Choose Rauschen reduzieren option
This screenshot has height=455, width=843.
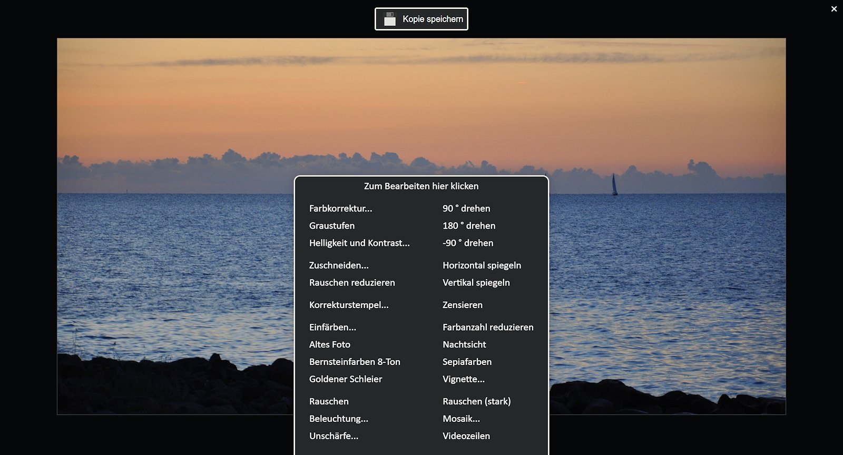coord(352,283)
